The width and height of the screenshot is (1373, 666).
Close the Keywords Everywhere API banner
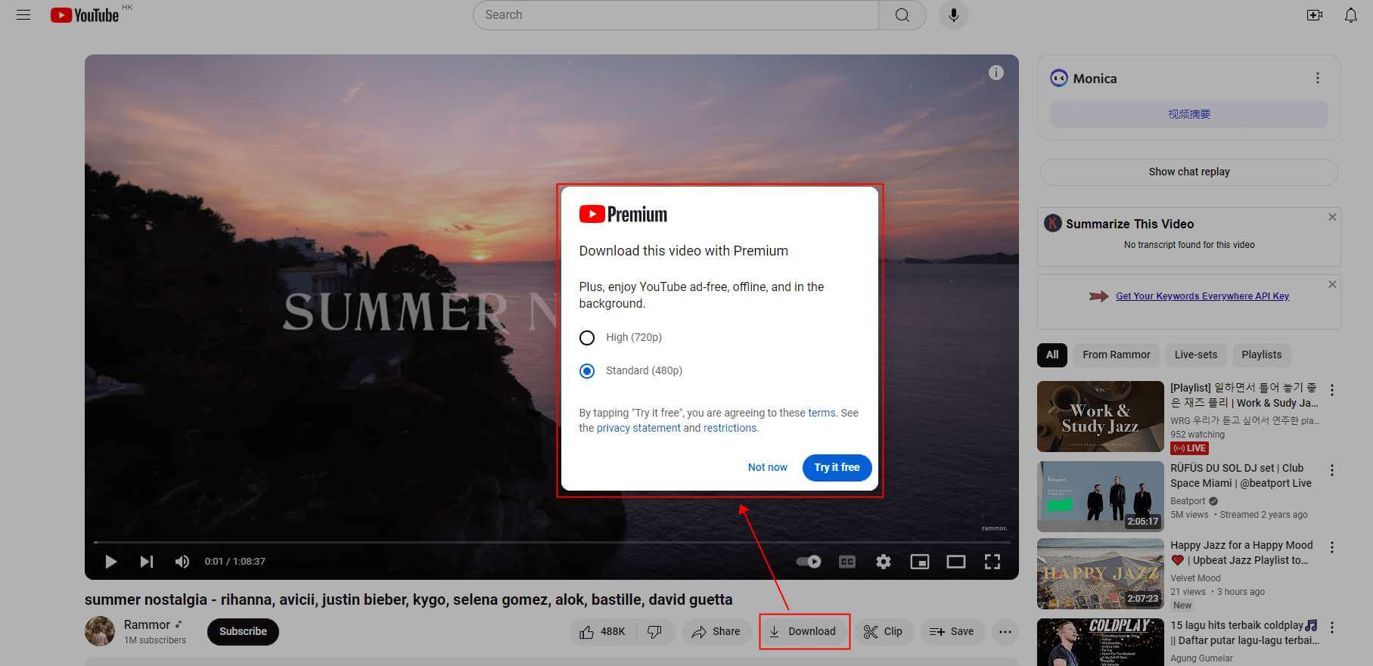point(1332,285)
